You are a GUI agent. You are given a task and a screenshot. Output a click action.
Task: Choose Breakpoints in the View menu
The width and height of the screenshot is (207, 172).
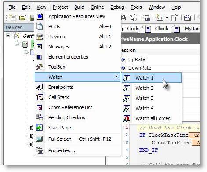(x=78, y=87)
